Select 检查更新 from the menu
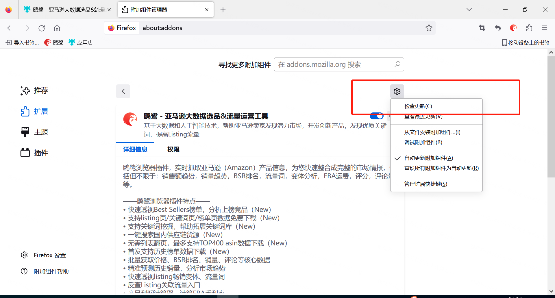Screen dimensions: 555x298 click(x=436, y=106)
